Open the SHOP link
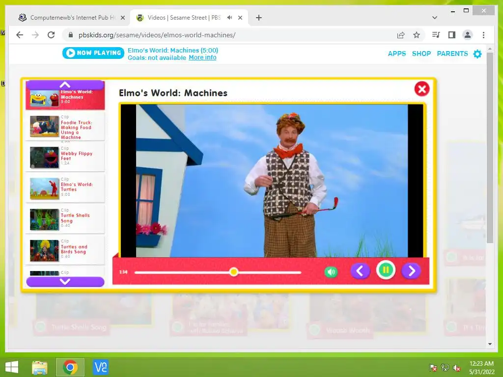503x377 pixels. 421,54
